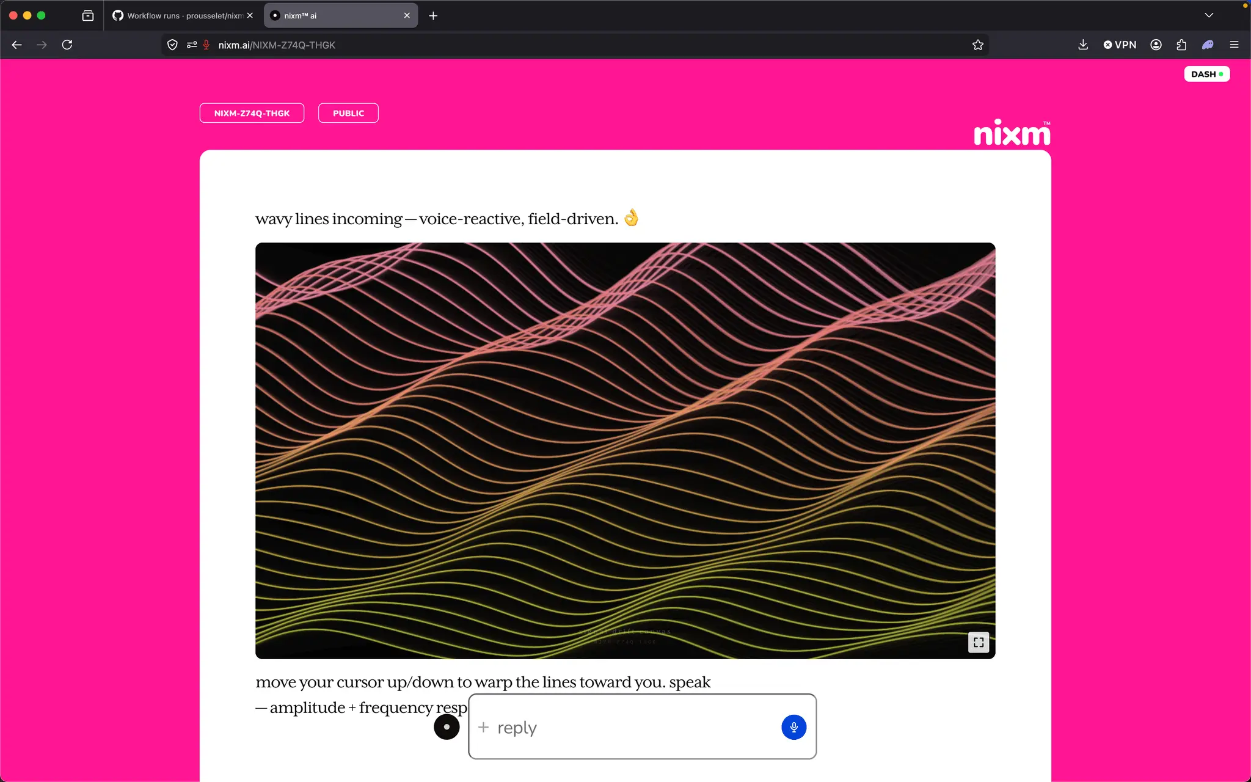Open site permissions icon in address bar
Image resolution: width=1251 pixels, height=782 pixels.
point(192,45)
